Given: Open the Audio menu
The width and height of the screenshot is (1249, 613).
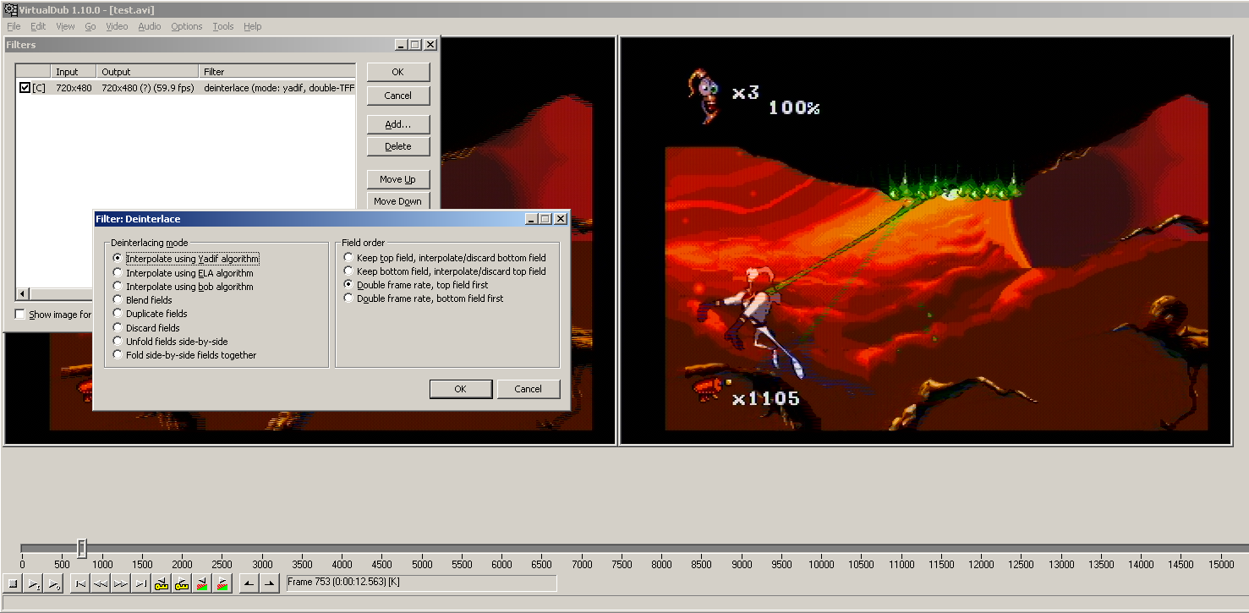Looking at the screenshot, I should tap(150, 26).
